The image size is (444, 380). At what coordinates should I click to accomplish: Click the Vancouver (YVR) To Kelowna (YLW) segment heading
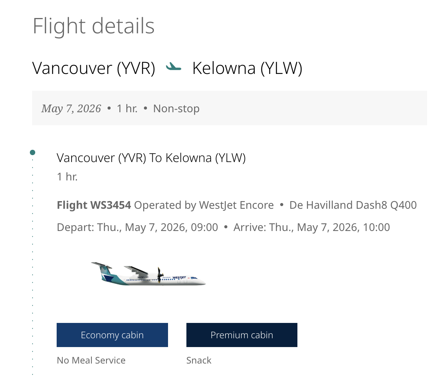click(x=151, y=157)
